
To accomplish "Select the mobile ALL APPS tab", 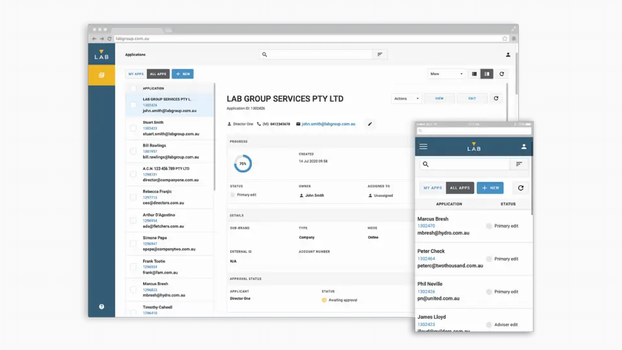I will tap(460, 188).
